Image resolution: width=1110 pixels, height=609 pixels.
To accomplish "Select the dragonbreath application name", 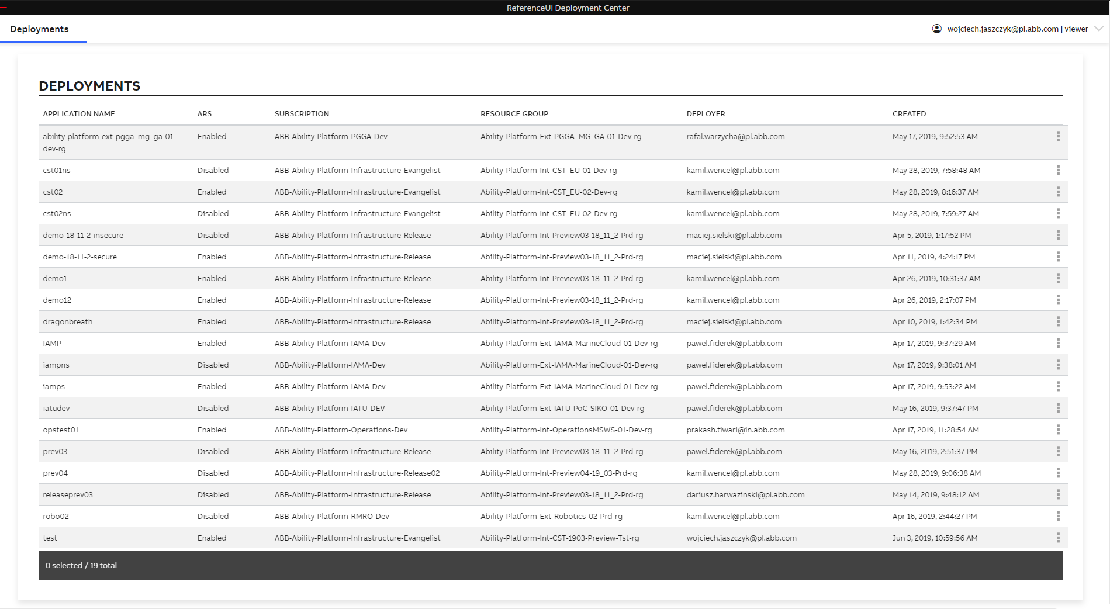I will coord(68,321).
